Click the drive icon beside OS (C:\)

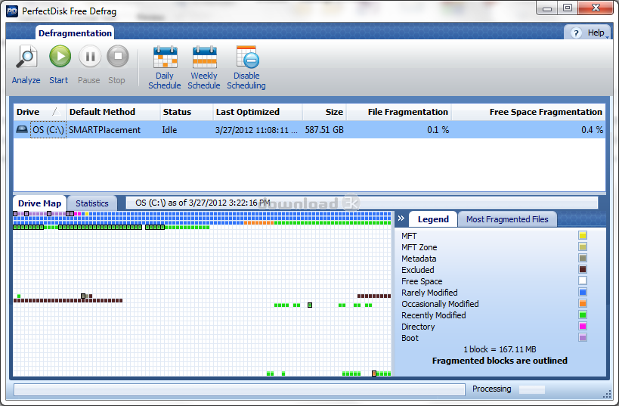coord(22,129)
